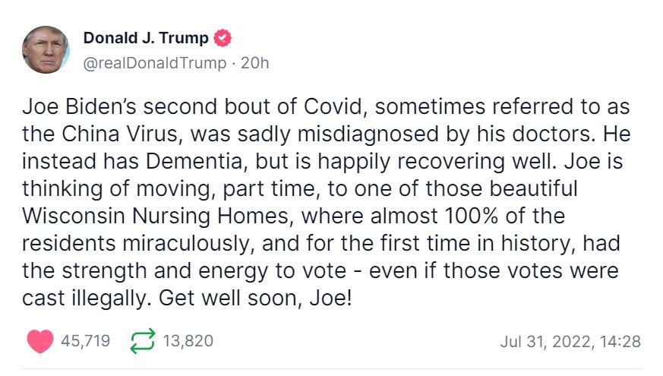Image resolution: width=663 pixels, height=376 pixels.
Task: Open the Jul 31, 2022, 14:28 date link
Action: coord(570,342)
